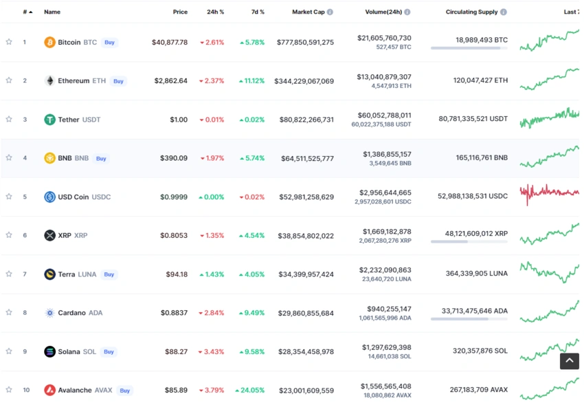Image resolution: width=584 pixels, height=405 pixels.
Task: Click the Avalanche logo icon
Action: (49, 390)
